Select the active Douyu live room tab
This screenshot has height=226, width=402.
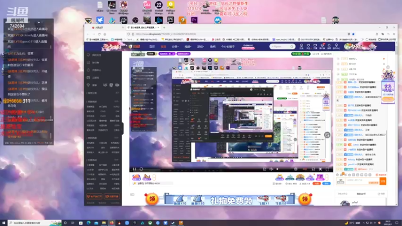(x=144, y=28)
